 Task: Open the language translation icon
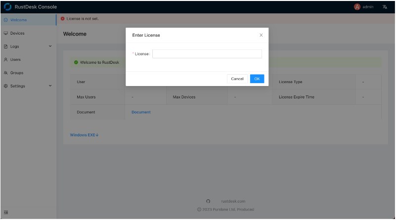[385, 7]
